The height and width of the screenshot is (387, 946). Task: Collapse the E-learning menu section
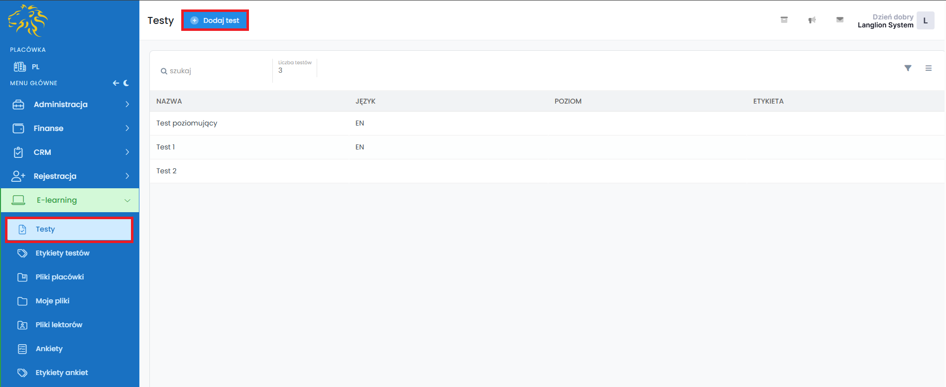(x=70, y=200)
